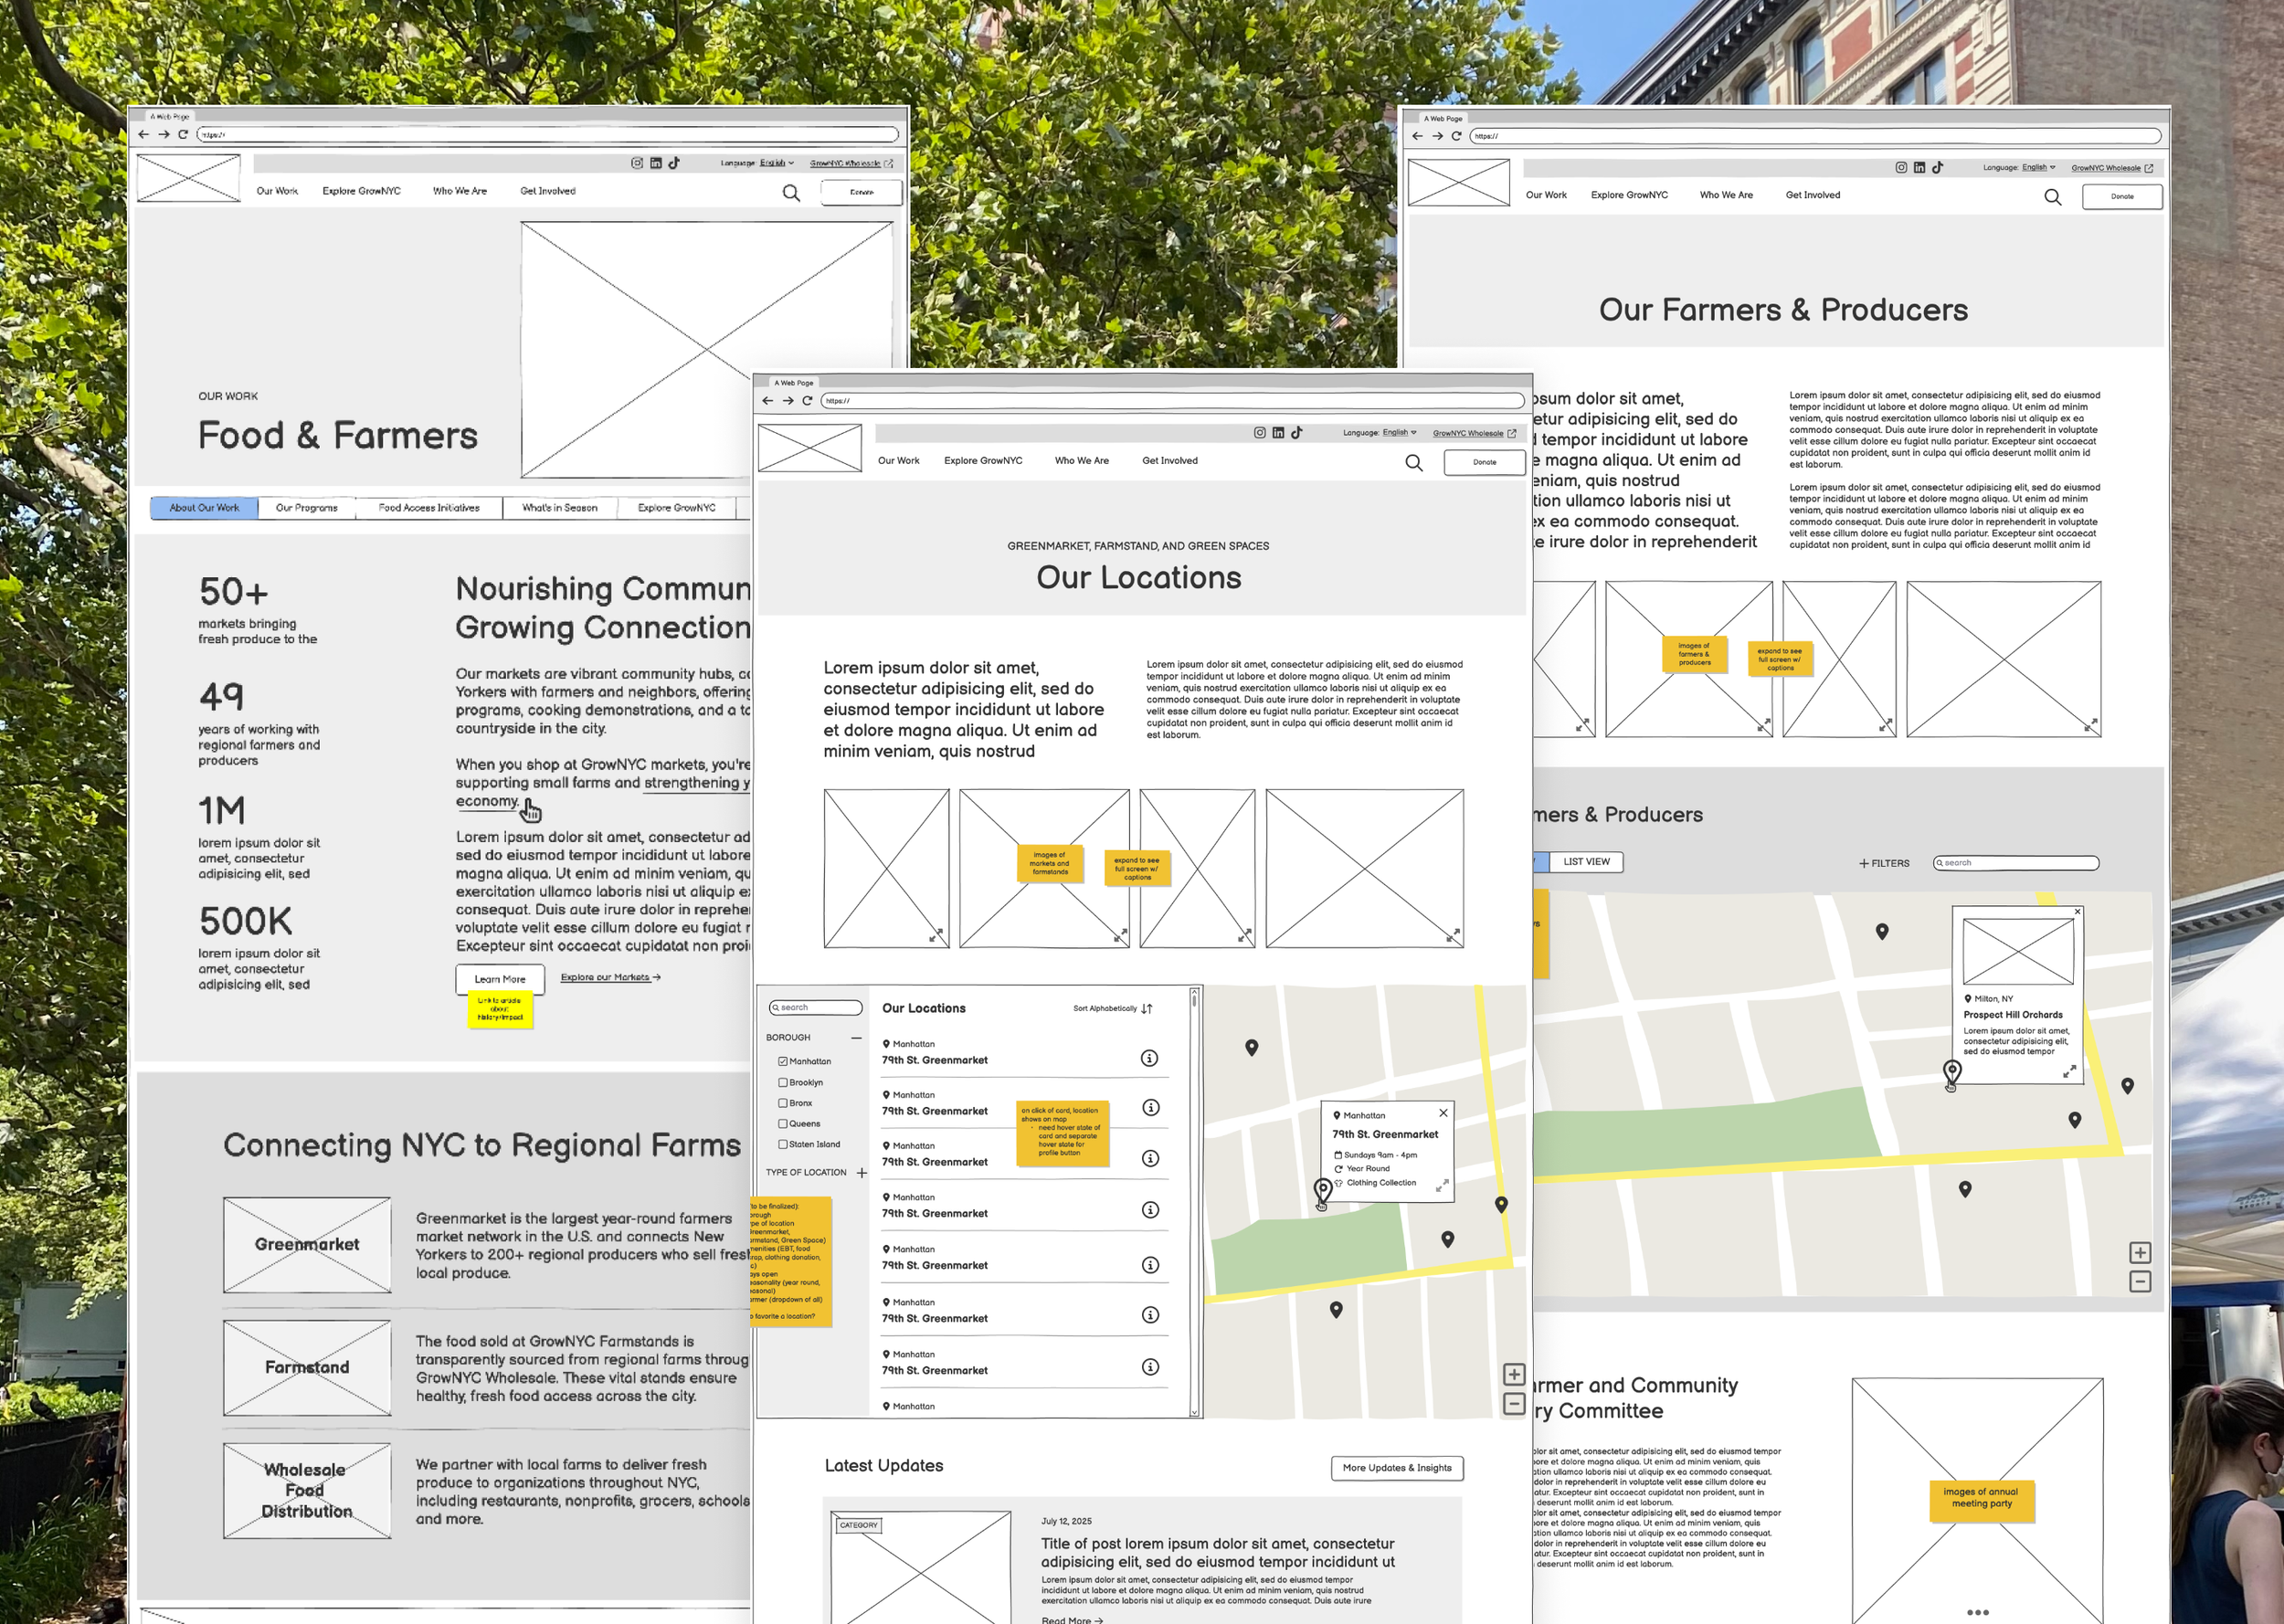This screenshot has width=2284, height=1624.
Task: Zoom out on the Farmers & Producers map
Action: click(x=2139, y=1282)
